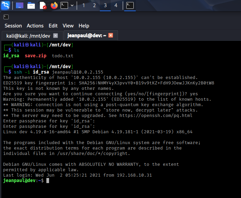Switch to the kali@kali: /mnt/dev tab
241x198 pixels.
(x=32, y=36)
